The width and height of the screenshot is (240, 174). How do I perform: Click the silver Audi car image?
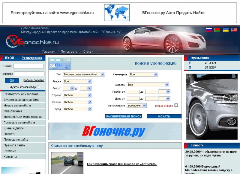[x=212, y=107]
